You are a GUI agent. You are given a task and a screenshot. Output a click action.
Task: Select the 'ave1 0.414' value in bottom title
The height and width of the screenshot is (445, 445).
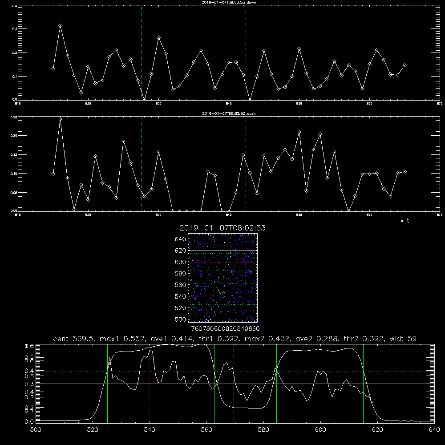[172, 339]
